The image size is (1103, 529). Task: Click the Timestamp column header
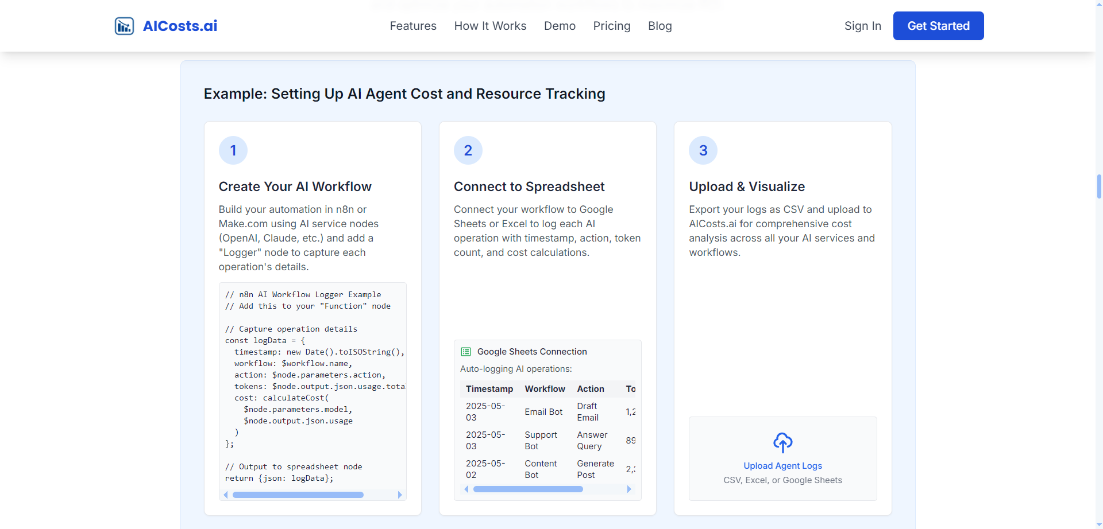489,389
